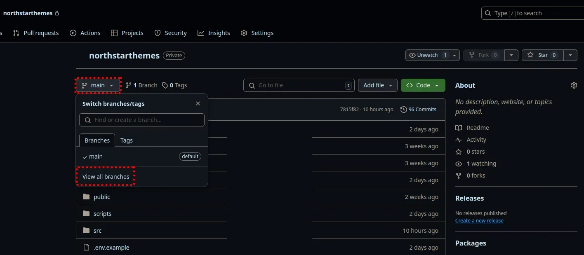This screenshot has width=584, height=255.
Task: Open the About settings gear icon
Action: point(574,85)
